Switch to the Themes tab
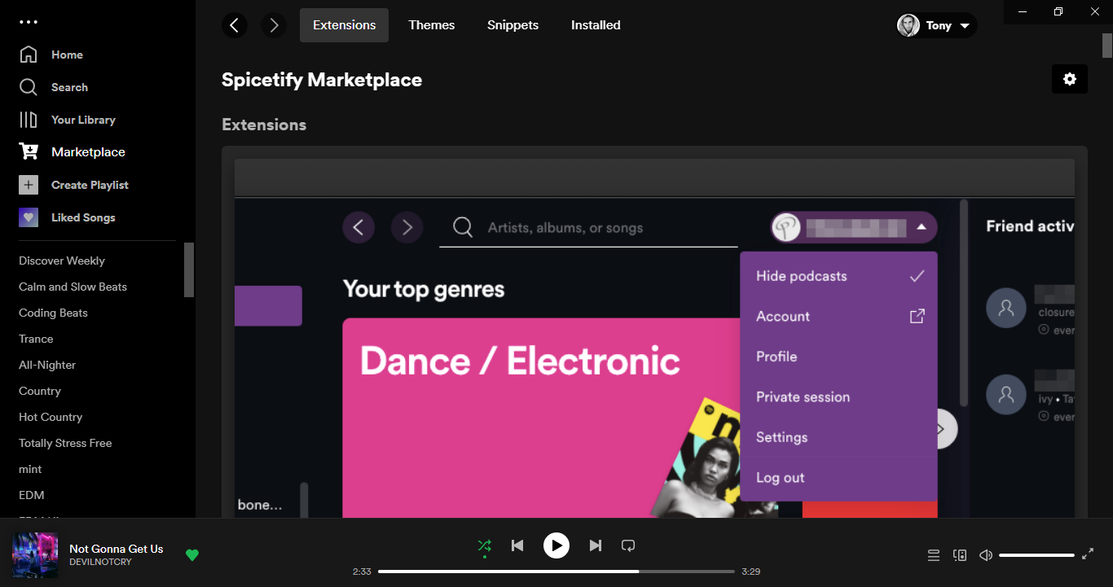The height and width of the screenshot is (587, 1113). coord(432,25)
